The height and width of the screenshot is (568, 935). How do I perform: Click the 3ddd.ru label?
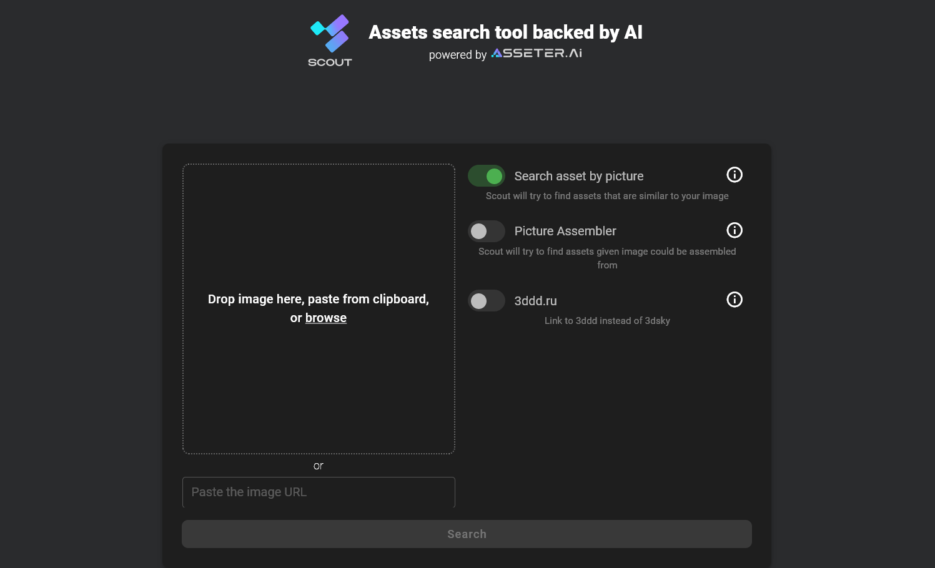tap(535, 300)
